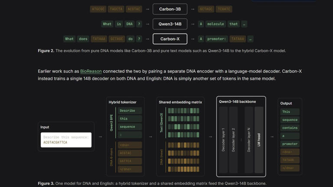
Task: Click the GCTAGC token in the Carbon-X input
Action: click(117, 39)
